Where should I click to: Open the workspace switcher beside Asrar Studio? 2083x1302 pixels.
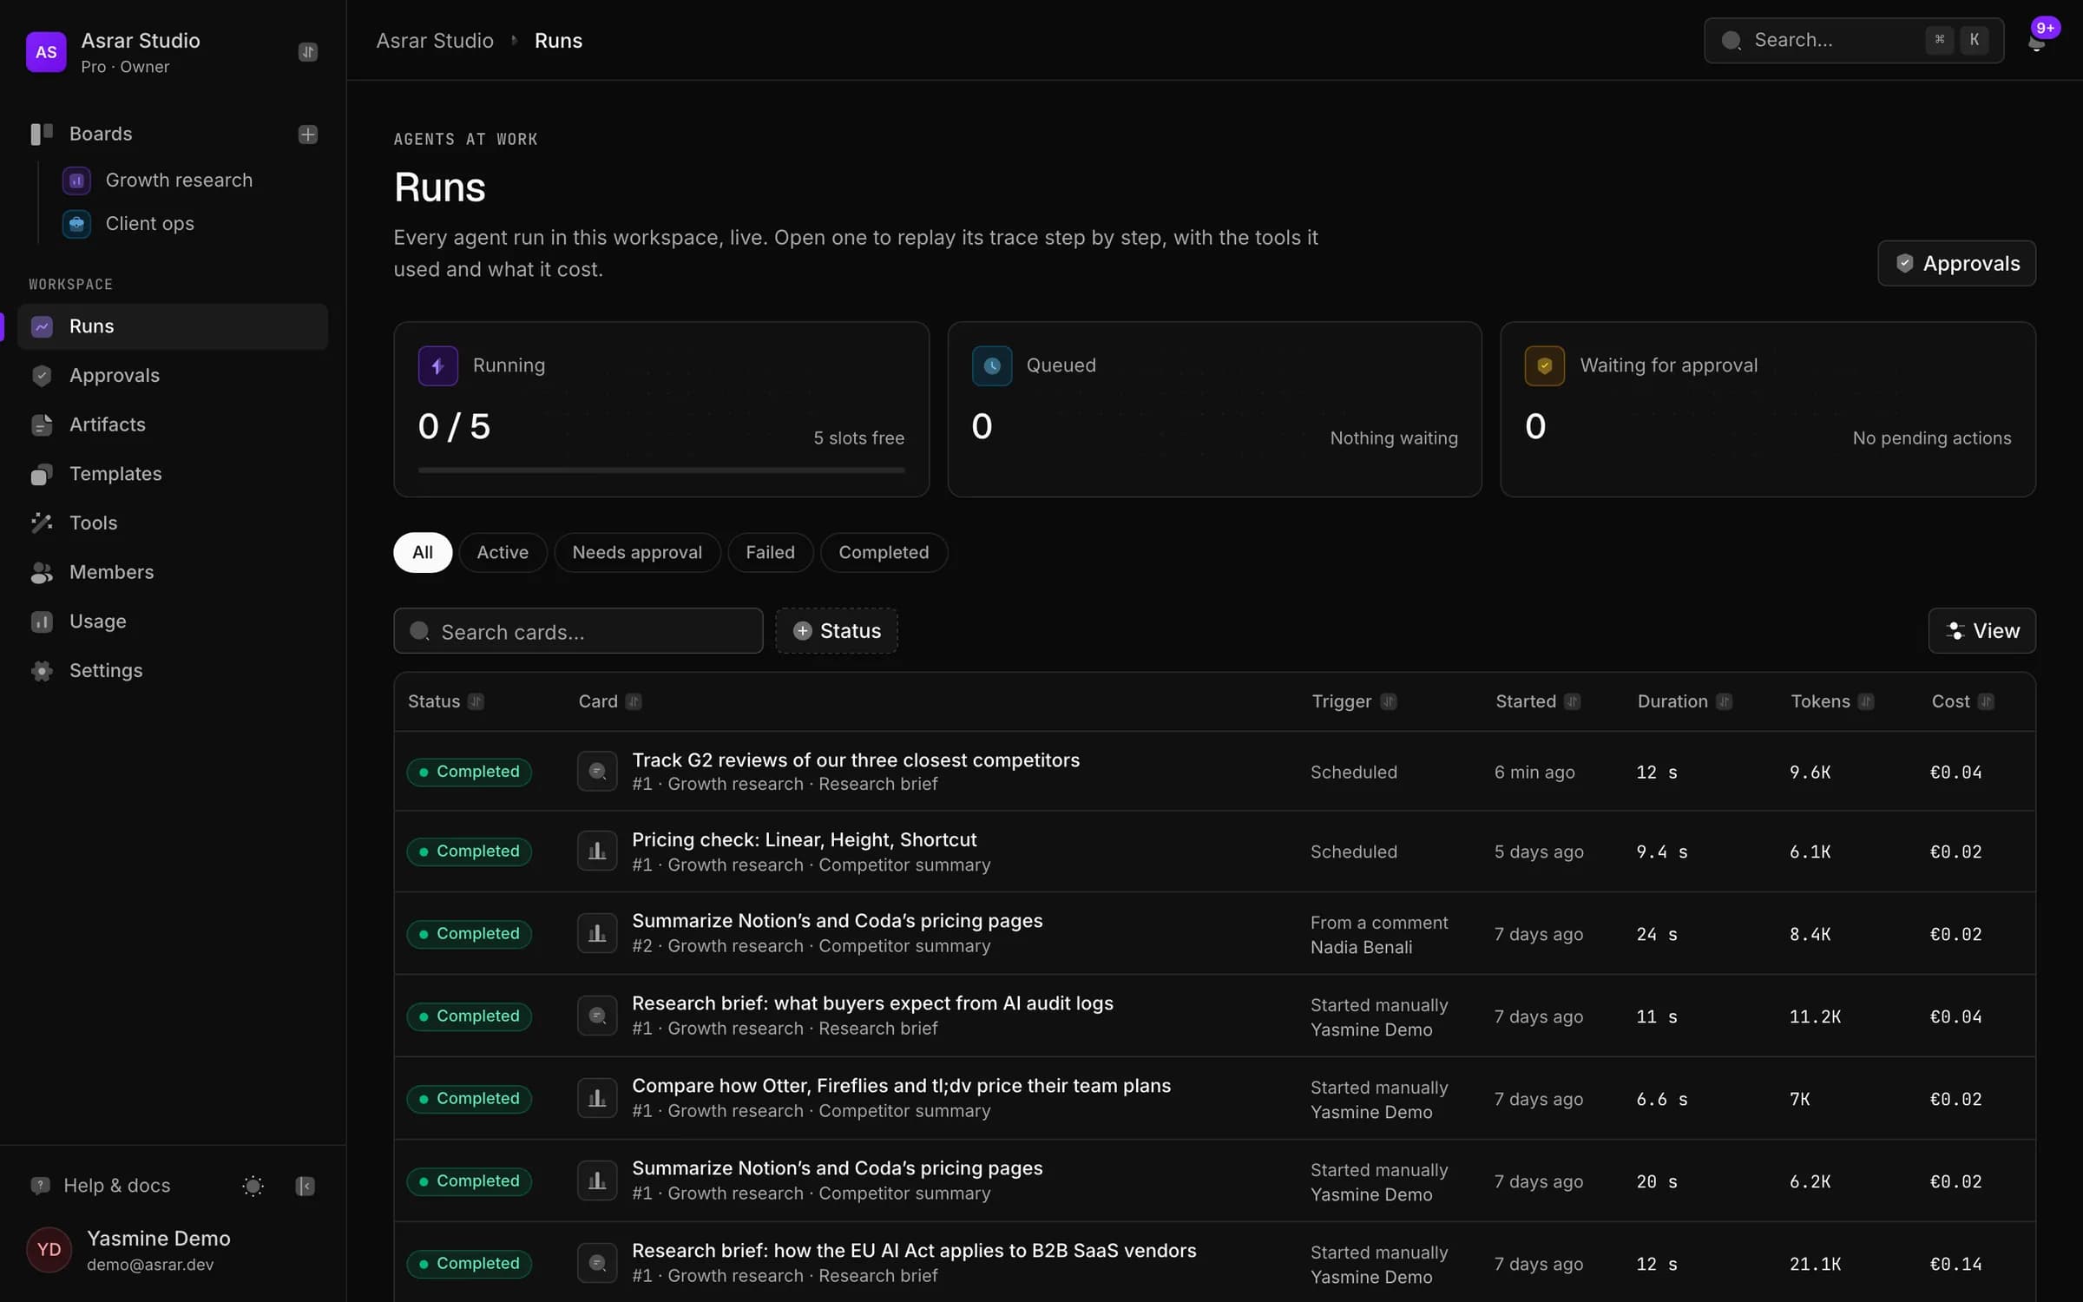click(307, 52)
